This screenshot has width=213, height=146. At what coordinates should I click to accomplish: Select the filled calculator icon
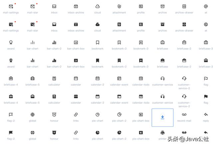54,96
